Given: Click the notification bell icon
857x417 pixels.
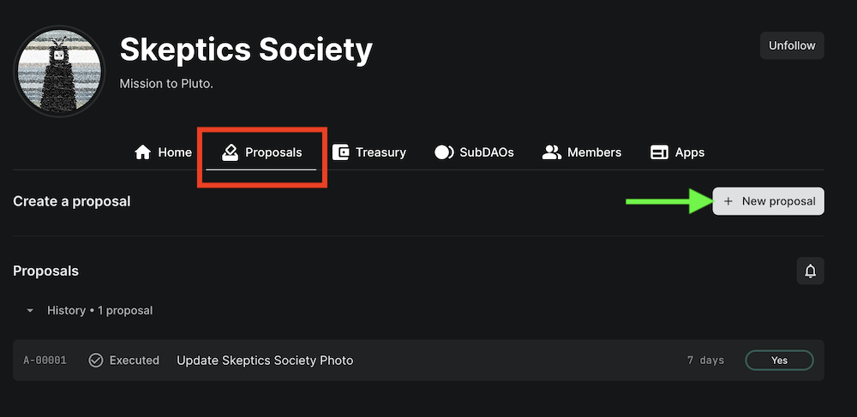Looking at the screenshot, I should pos(810,271).
